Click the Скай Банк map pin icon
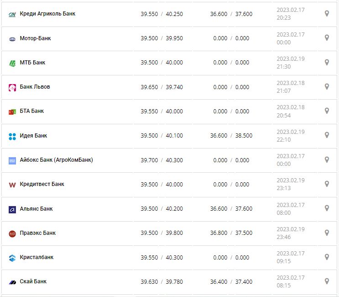Screen dimensions: 339x297 coord(327,281)
